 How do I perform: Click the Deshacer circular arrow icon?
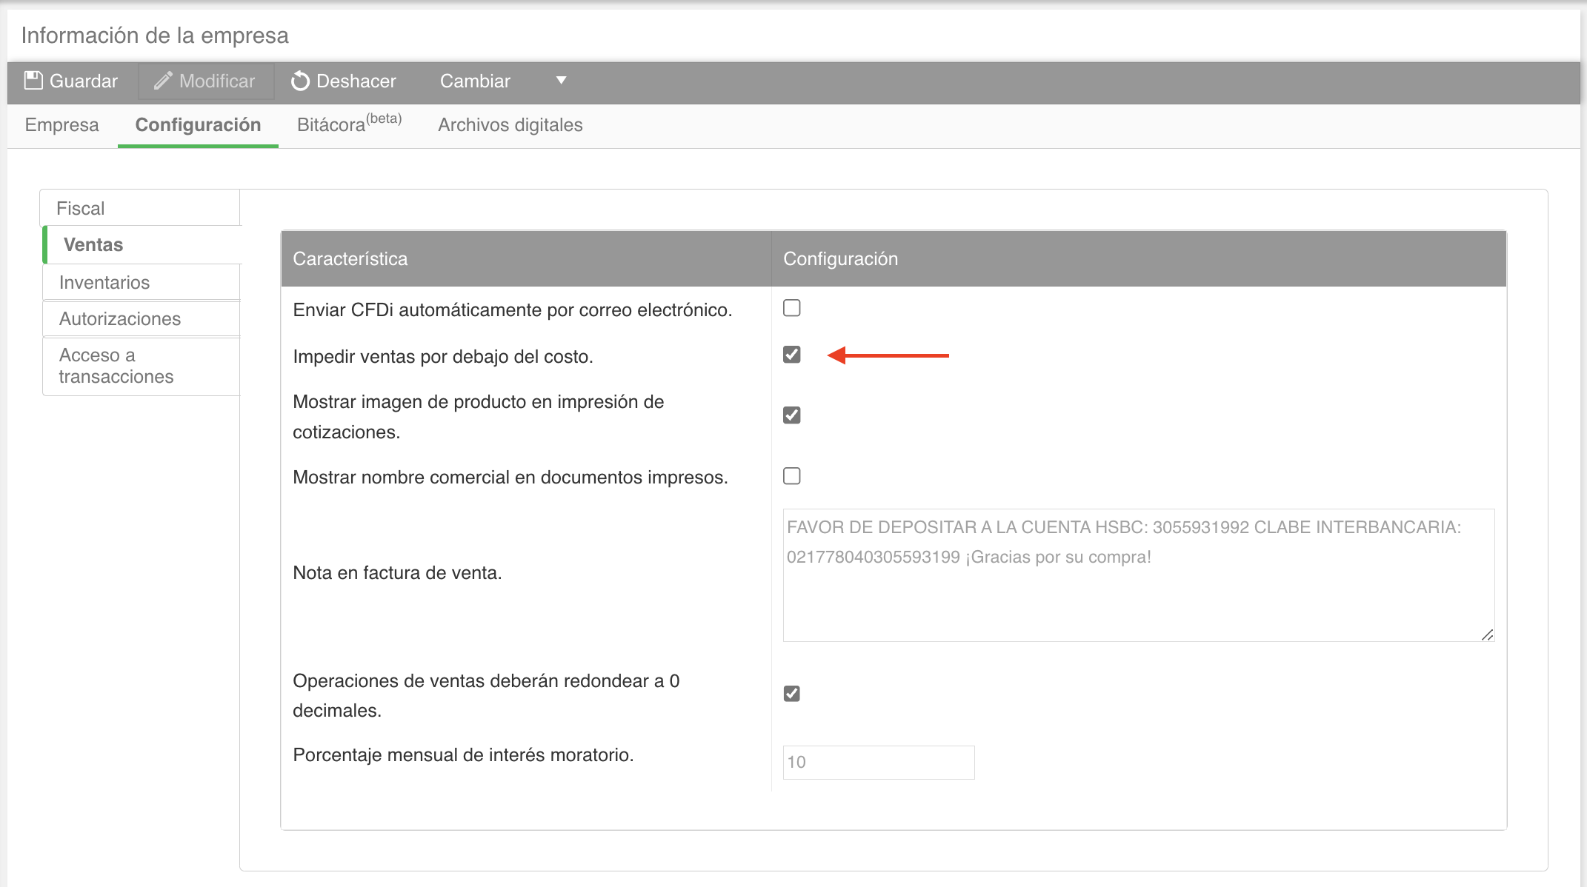point(300,81)
